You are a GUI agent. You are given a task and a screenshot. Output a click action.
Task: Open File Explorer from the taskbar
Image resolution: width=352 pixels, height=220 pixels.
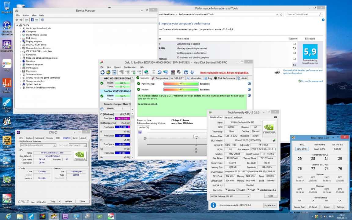pyautogui.click(x=20, y=216)
